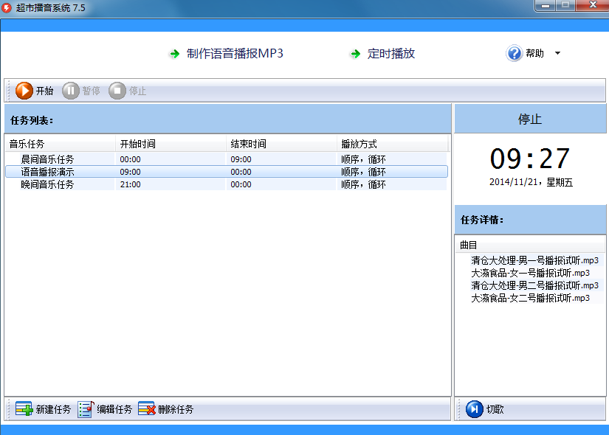Click the 切歌 label
Screen dimensions: 609x435
click(495, 409)
